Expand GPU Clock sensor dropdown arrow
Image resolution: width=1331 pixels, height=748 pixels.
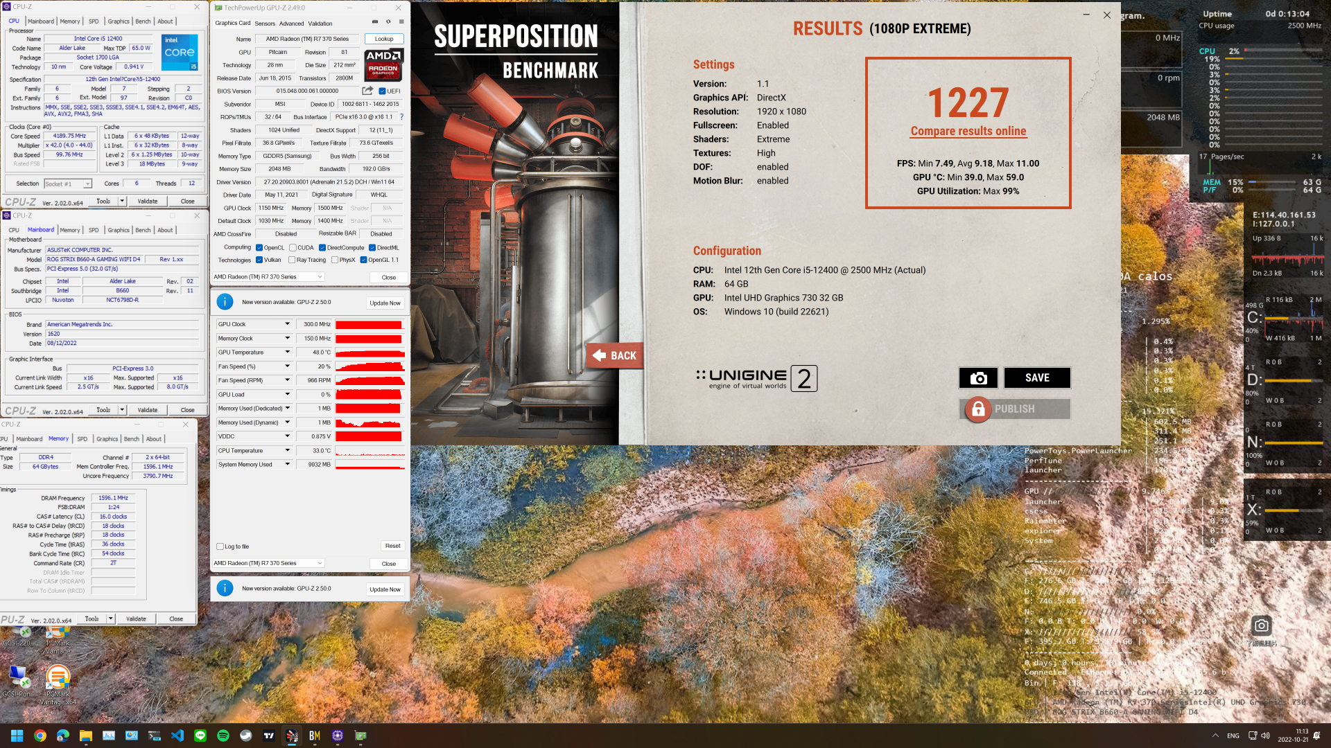[287, 324]
